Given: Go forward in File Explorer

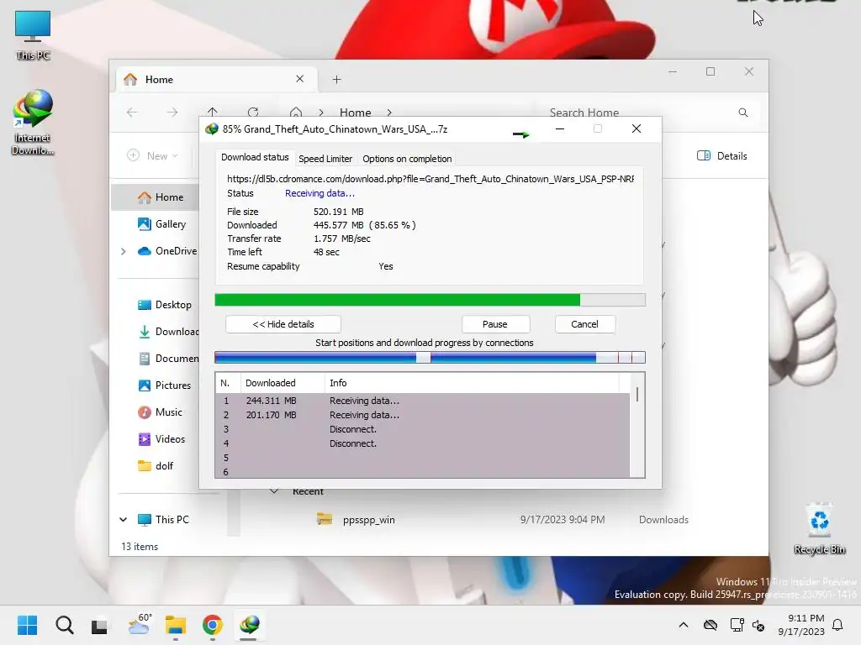Looking at the screenshot, I should pyautogui.click(x=172, y=113).
